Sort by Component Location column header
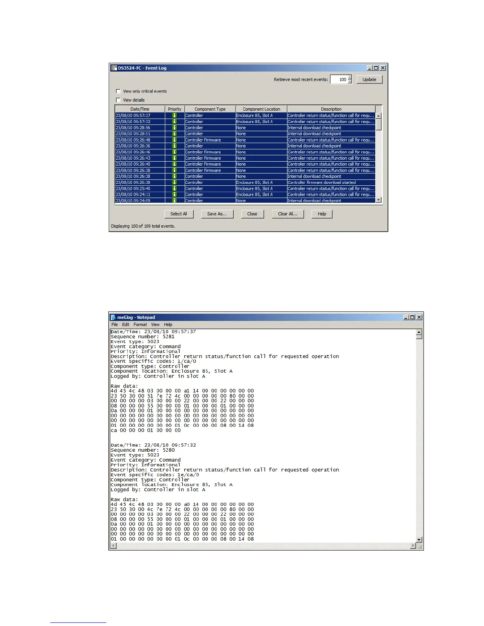The width and height of the screenshot is (484, 626). [x=261, y=109]
